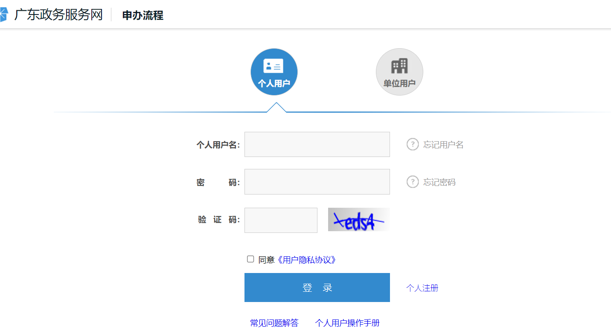
Task: Switch to the 单位用户 organization user tab
Action: (x=399, y=72)
